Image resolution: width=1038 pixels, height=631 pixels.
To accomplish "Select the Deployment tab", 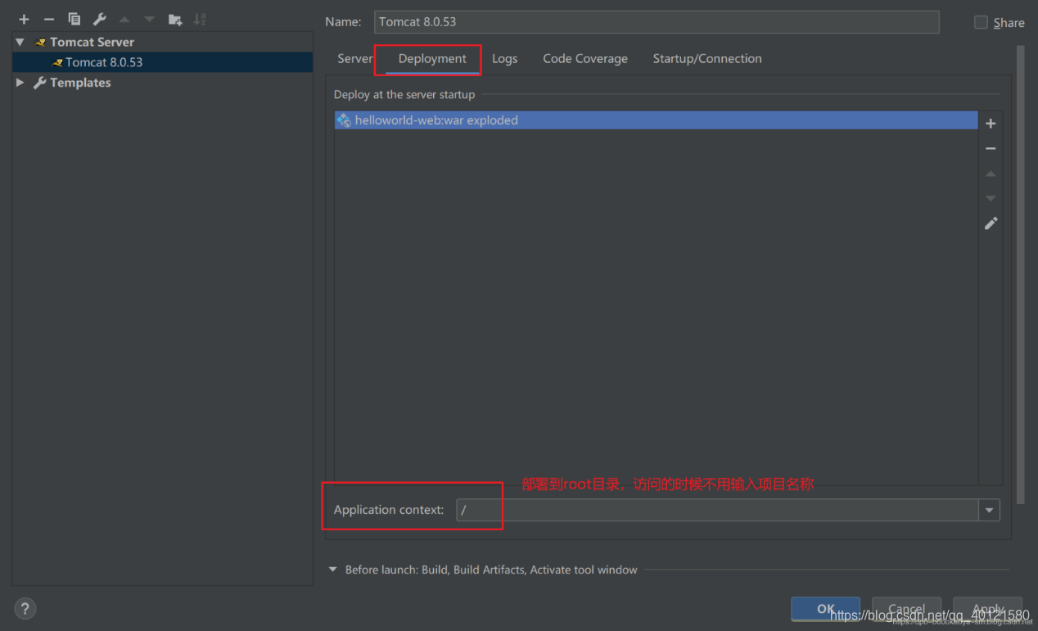I will [x=432, y=59].
